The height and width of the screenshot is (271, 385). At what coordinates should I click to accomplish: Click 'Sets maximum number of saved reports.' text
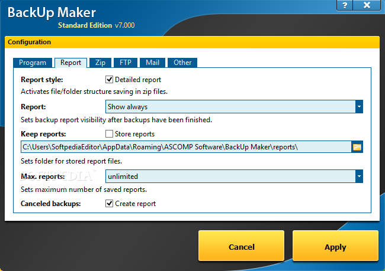[x=84, y=190]
